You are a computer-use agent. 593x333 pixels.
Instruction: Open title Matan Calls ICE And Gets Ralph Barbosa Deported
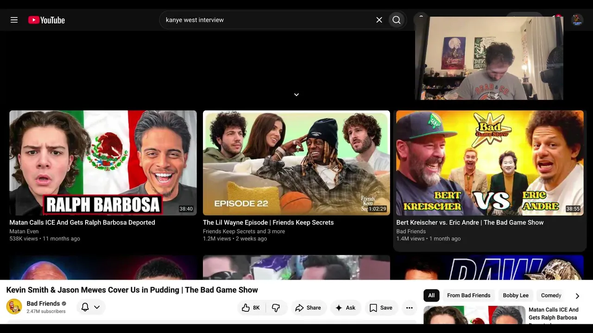[82, 222]
